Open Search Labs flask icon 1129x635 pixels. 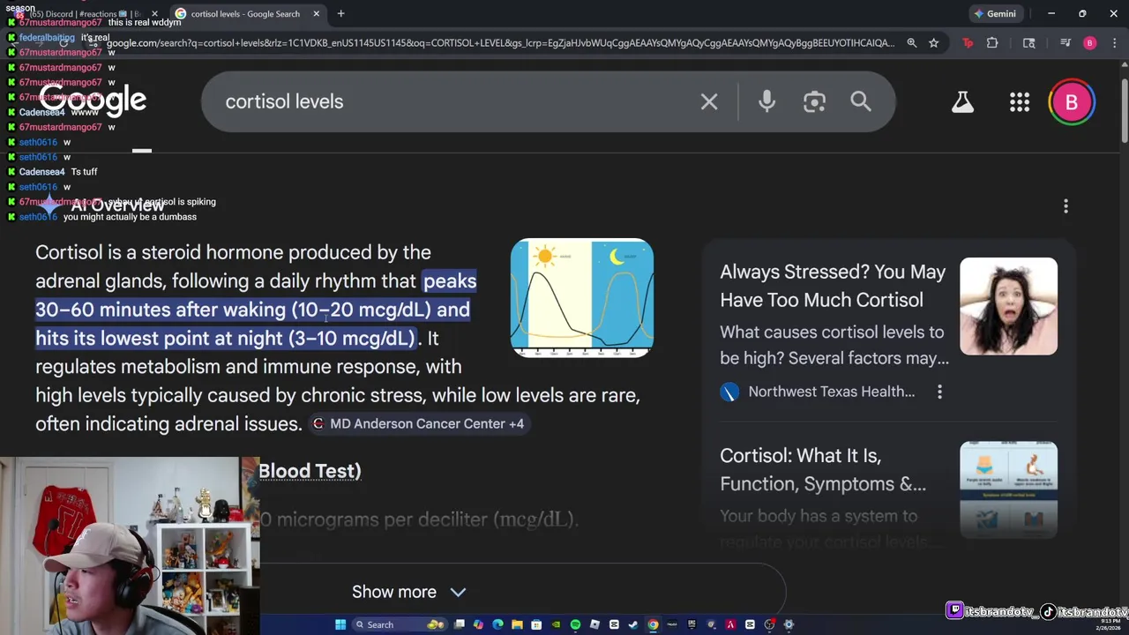coord(962,101)
